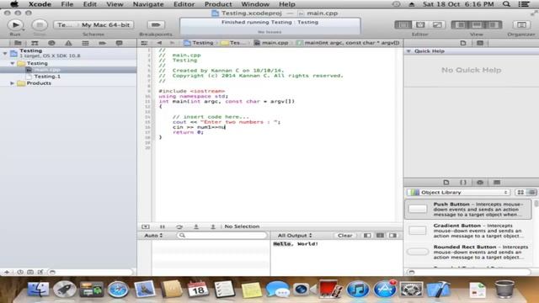Image resolution: width=539 pixels, height=303 pixels.
Task: Show the Project navigator
Action: tap(18, 43)
